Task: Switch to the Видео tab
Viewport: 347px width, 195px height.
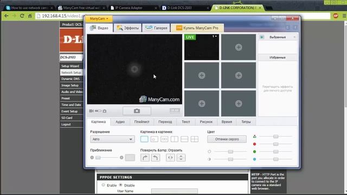Action: [99, 28]
